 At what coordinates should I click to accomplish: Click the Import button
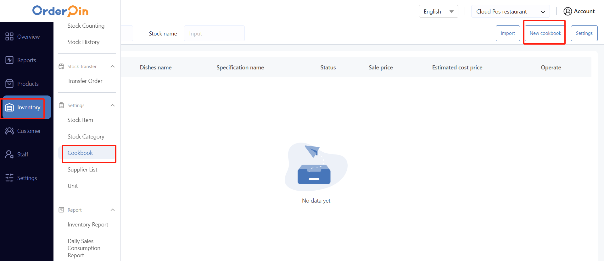(x=508, y=33)
